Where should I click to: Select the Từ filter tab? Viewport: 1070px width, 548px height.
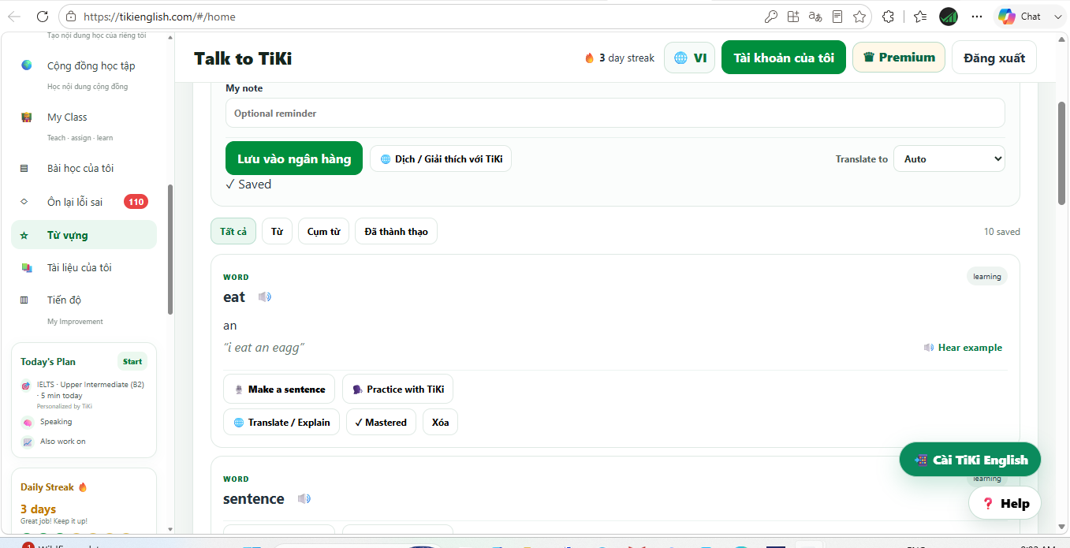(x=277, y=231)
